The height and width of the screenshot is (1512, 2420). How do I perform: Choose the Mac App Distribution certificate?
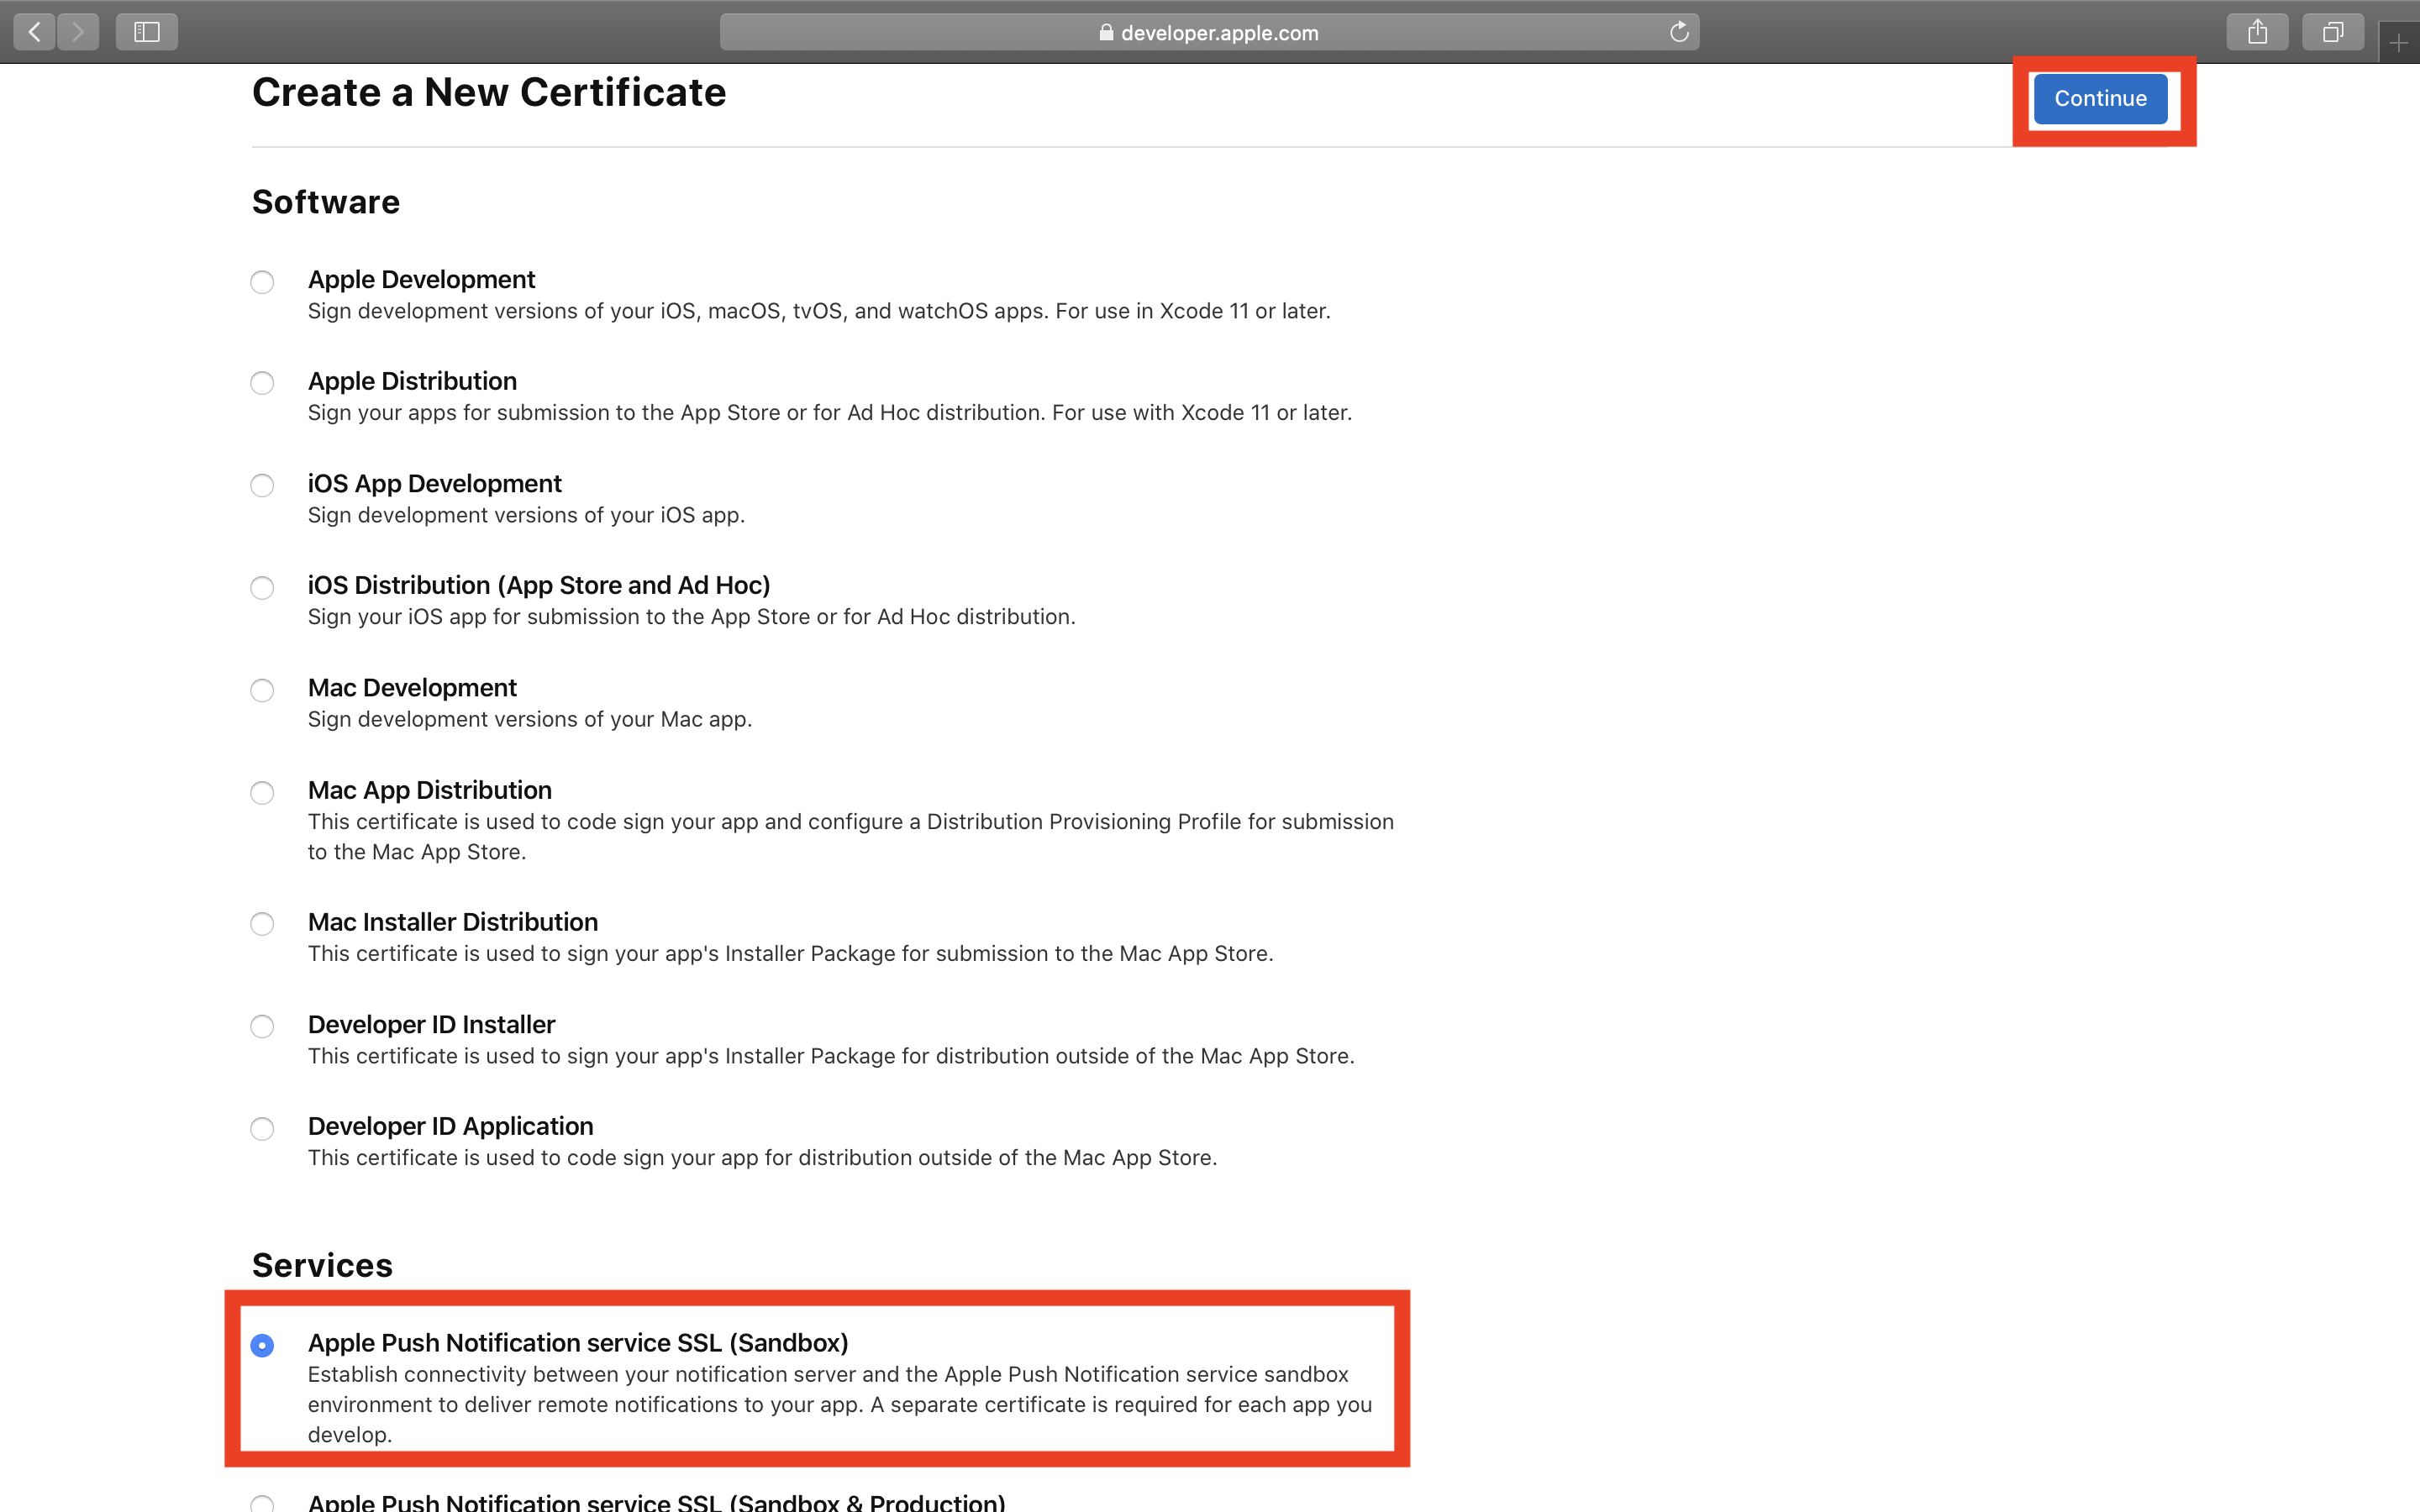click(262, 793)
